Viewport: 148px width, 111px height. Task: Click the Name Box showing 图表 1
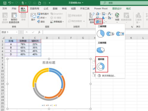coord(8,32)
